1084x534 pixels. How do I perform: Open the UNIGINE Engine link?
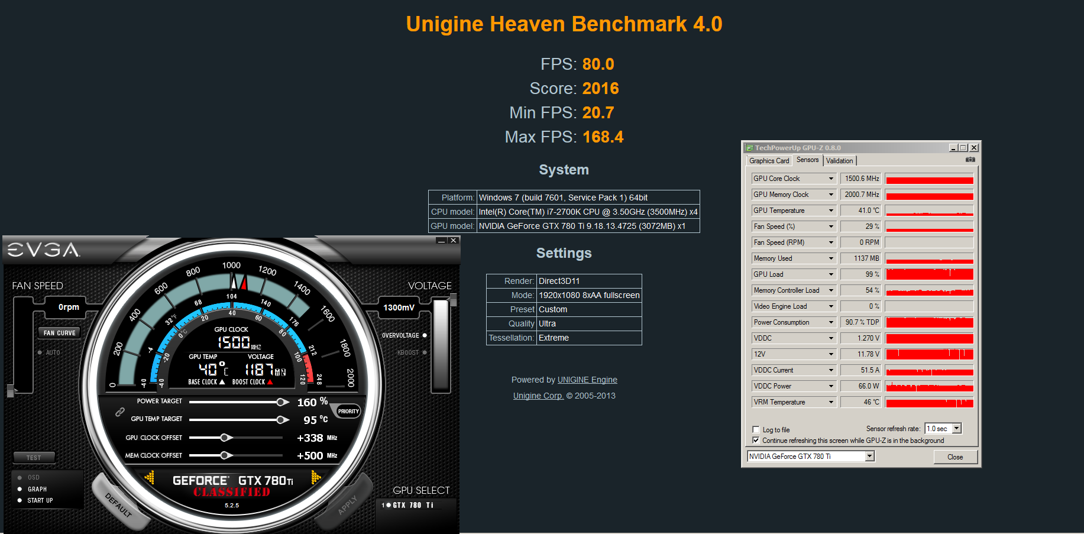(x=587, y=380)
